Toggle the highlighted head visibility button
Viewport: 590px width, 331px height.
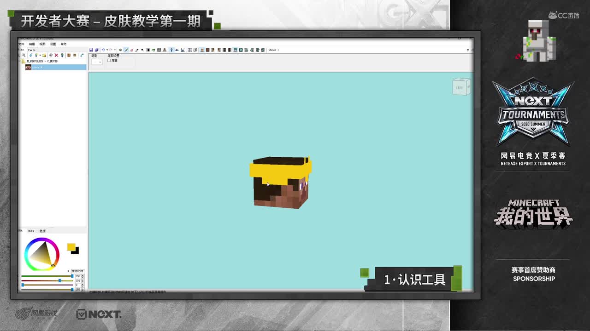click(202, 50)
